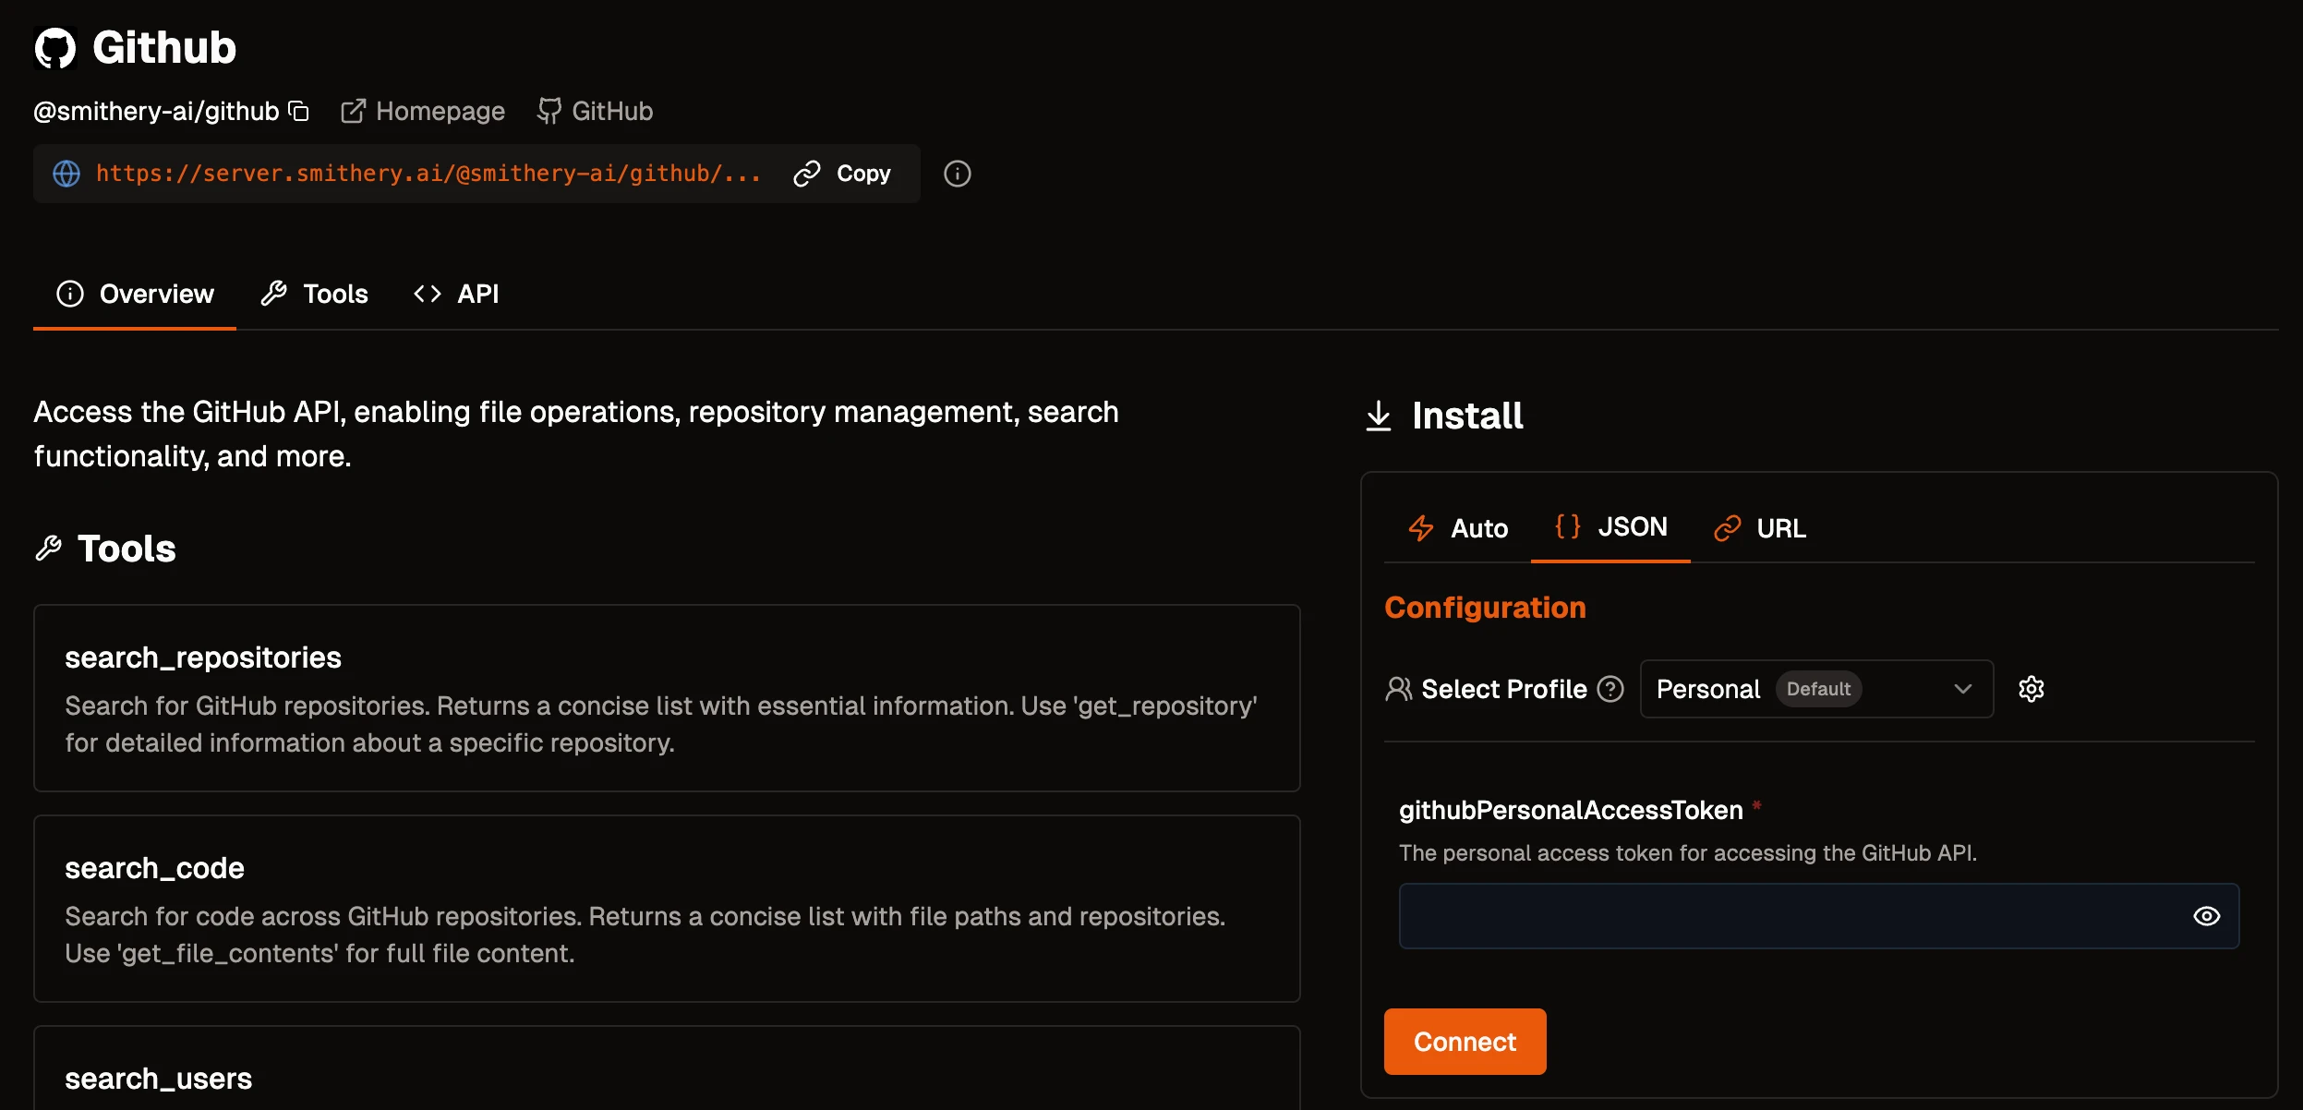2303x1110 pixels.
Task: Switch to the Overview tab
Action: click(x=135, y=295)
